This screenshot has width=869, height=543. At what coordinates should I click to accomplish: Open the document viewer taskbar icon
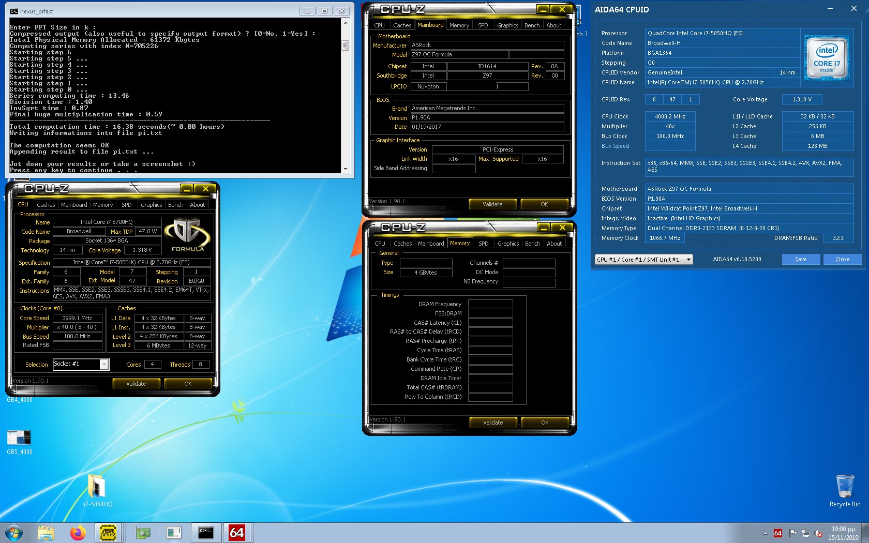tap(174, 533)
